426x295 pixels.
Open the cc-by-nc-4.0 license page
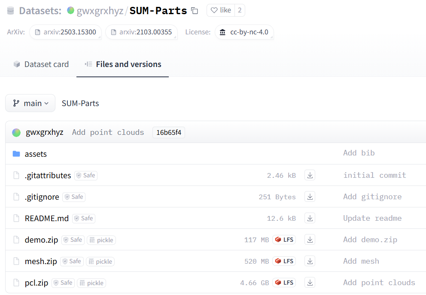point(244,32)
